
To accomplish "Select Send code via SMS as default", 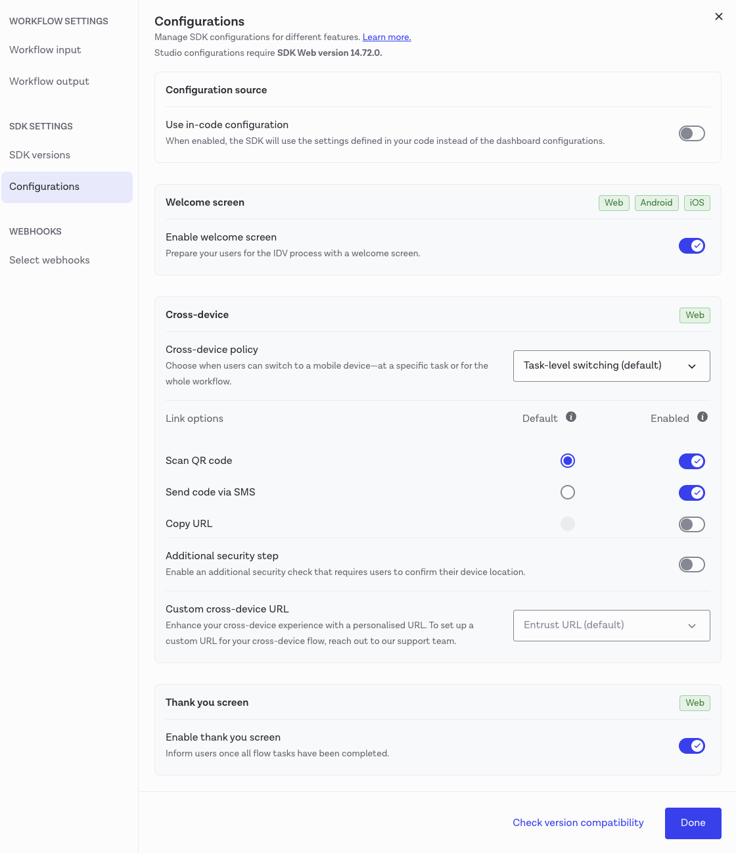I will (x=568, y=492).
